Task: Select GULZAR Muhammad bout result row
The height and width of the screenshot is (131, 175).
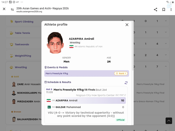Action: (x=86, y=107)
